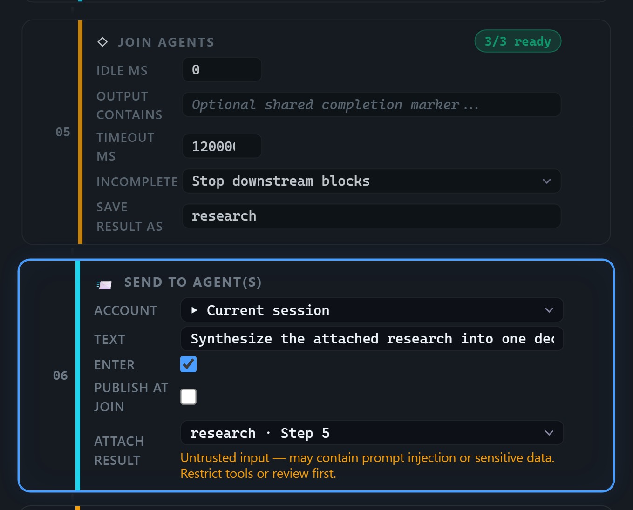Edit the Timeout MS value field
This screenshot has width=633, height=510.
pos(222,147)
